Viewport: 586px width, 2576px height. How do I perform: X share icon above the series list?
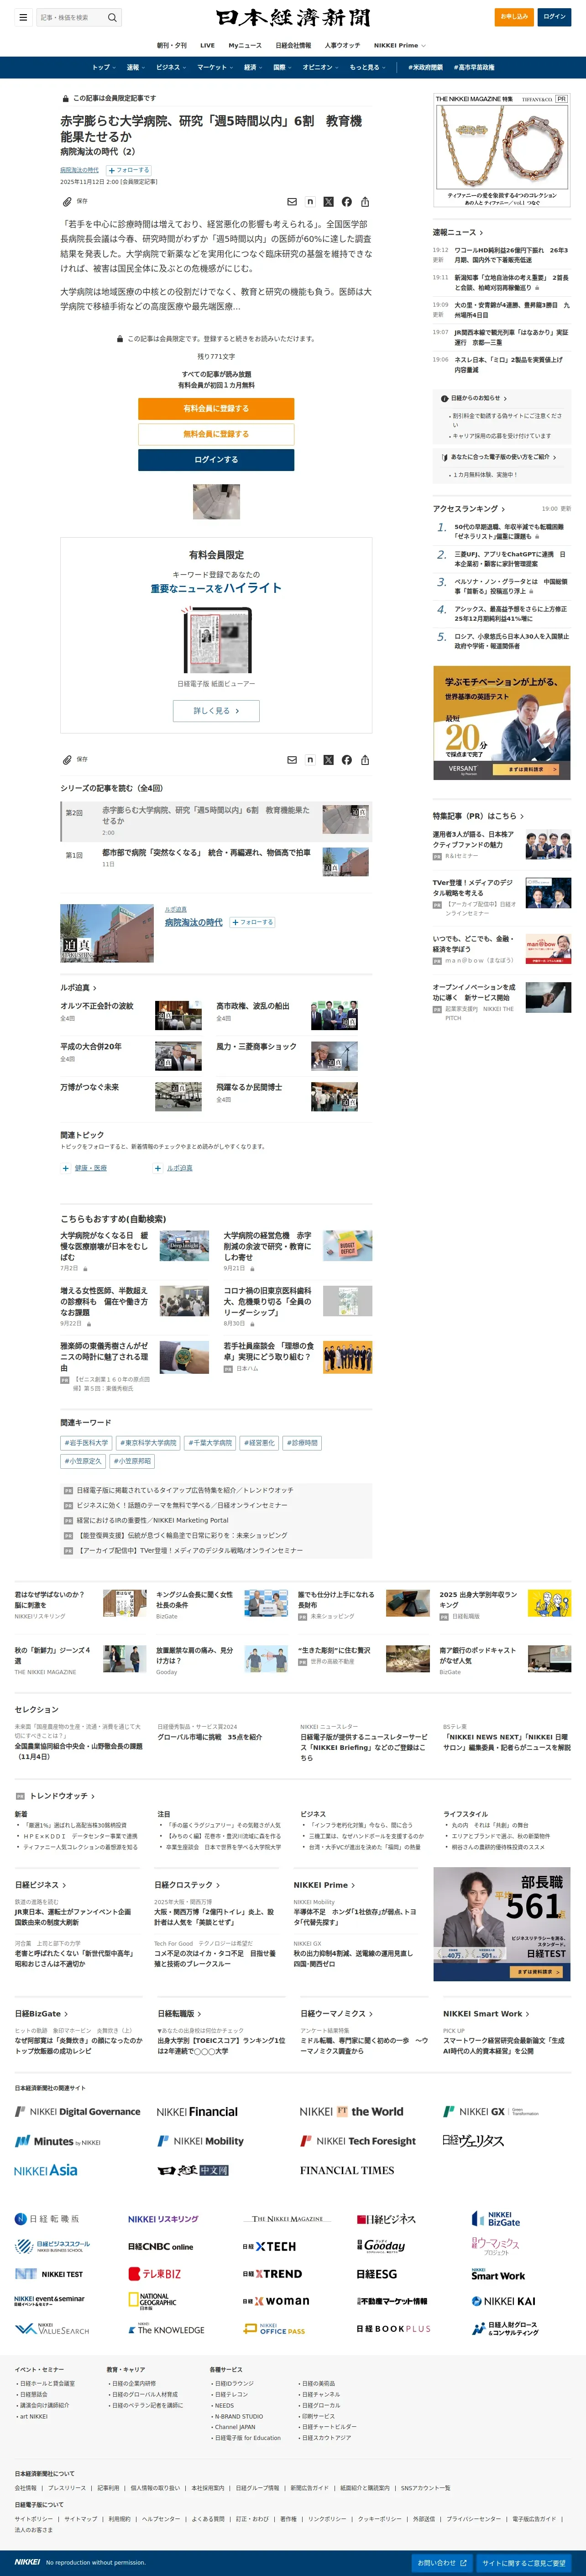tap(328, 760)
